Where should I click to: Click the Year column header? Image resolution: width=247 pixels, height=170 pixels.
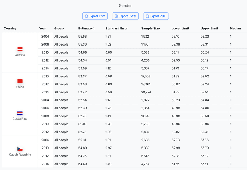pyautogui.click(x=43, y=29)
